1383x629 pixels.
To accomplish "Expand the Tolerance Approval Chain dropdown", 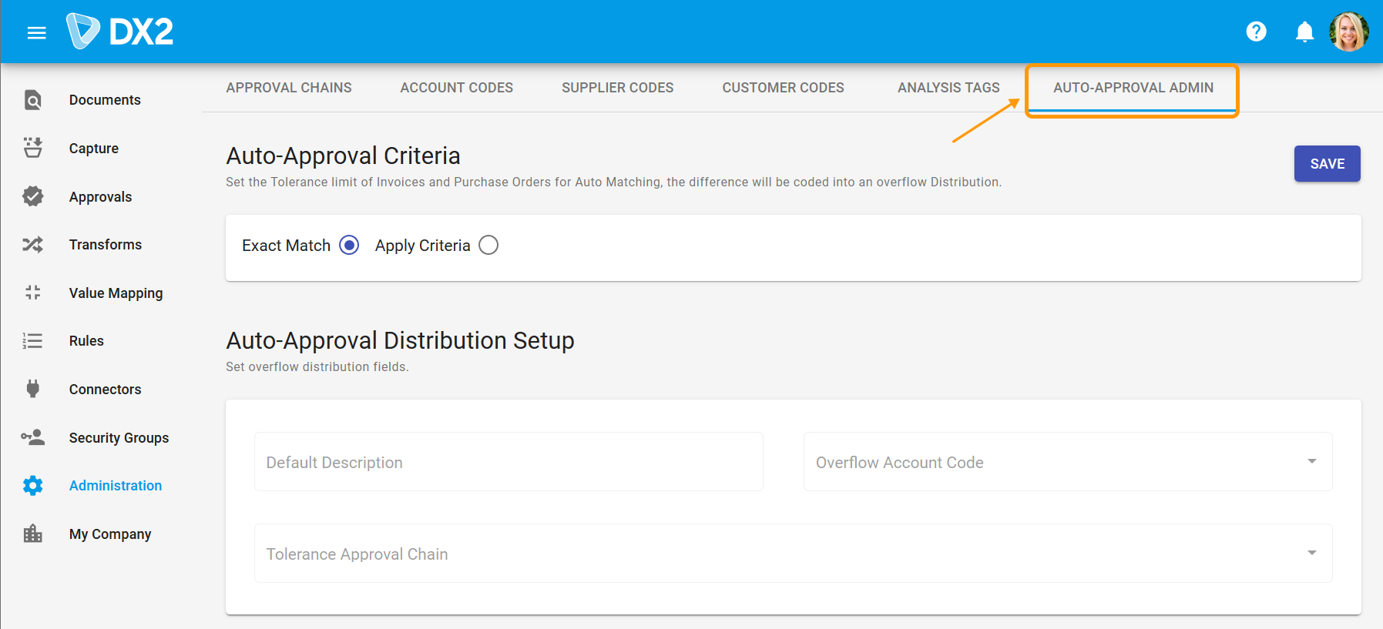I will point(794,554).
